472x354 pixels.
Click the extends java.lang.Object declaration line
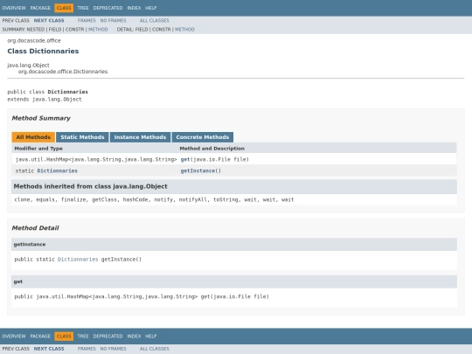click(x=45, y=100)
